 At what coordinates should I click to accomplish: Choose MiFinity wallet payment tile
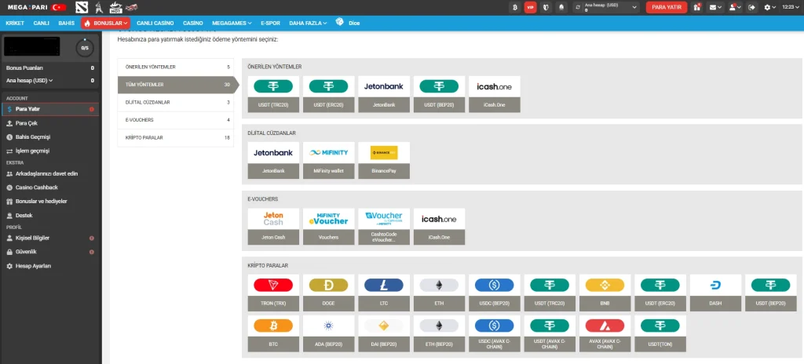pyautogui.click(x=328, y=161)
